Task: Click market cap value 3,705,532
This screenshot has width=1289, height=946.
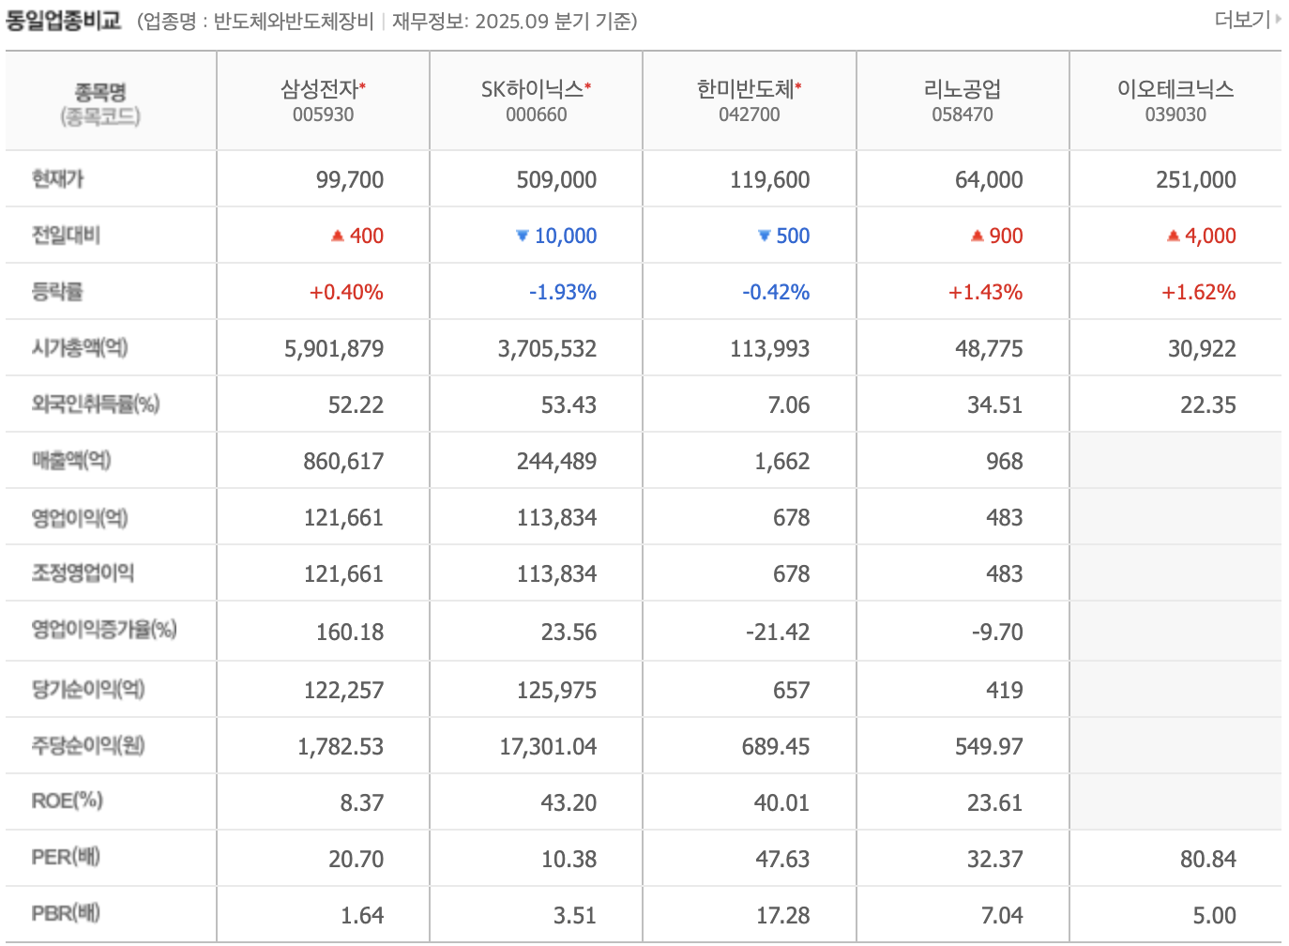Action: coord(547,348)
